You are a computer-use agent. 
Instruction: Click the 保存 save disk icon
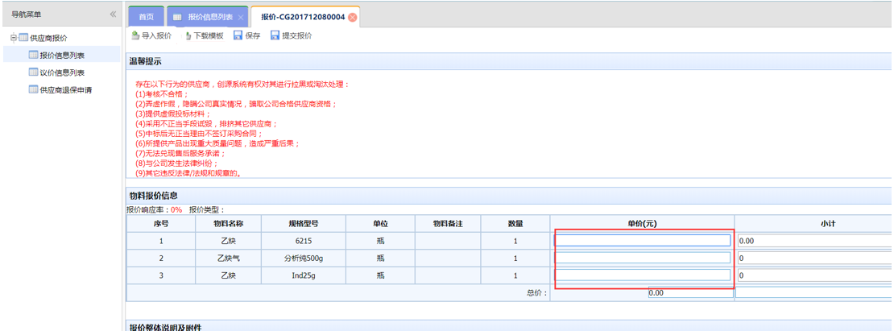click(x=238, y=36)
